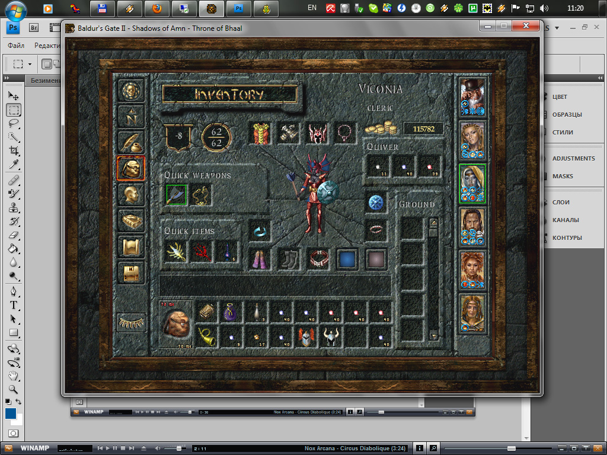Open Windows Start orb
Image resolution: width=607 pixels, height=455 pixels.
15,10
